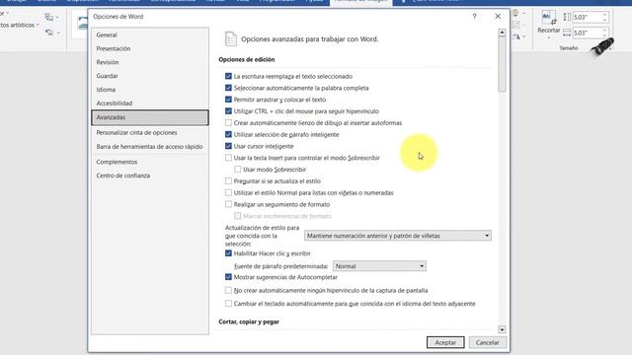Click the Aceptar button
Image resolution: width=632 pixels, height=355 pixels.
(445, 342)
